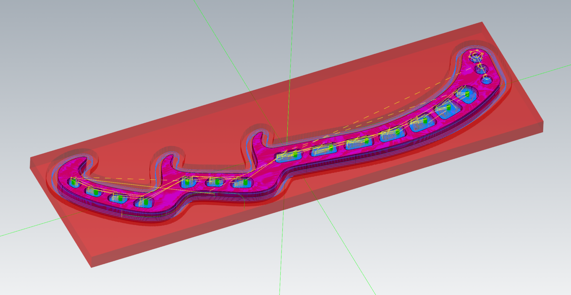
Task: Pick the third pocket from the left end
Action: point(118,198)
